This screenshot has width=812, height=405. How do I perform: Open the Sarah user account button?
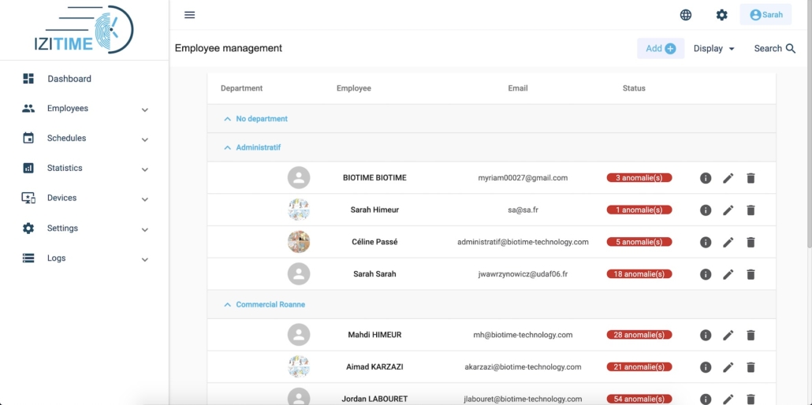[x=766, y=14]
